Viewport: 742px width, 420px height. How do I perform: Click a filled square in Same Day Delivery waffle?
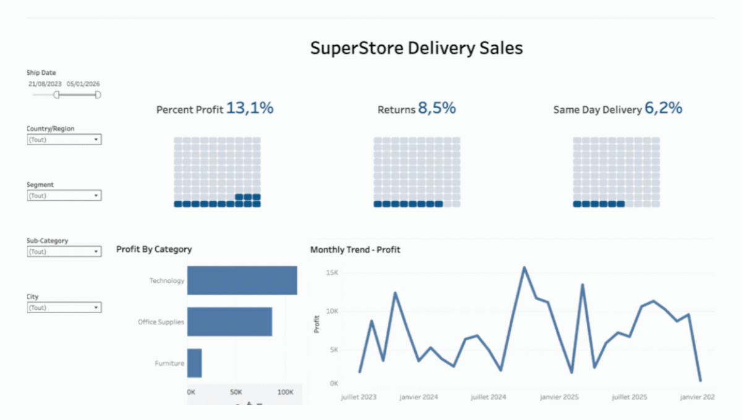(578, 204)
